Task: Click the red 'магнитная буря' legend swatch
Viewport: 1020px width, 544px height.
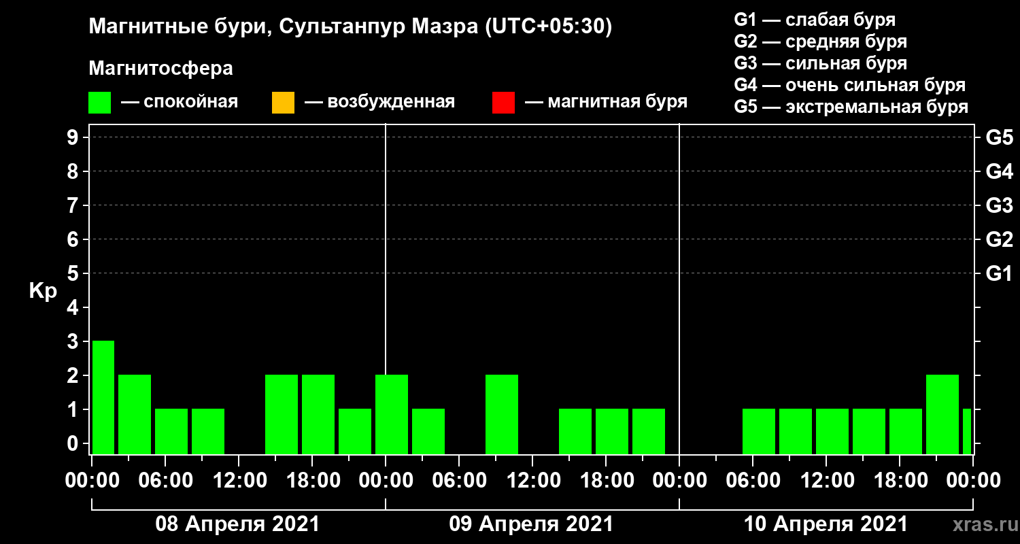Action: pos(503,103)
